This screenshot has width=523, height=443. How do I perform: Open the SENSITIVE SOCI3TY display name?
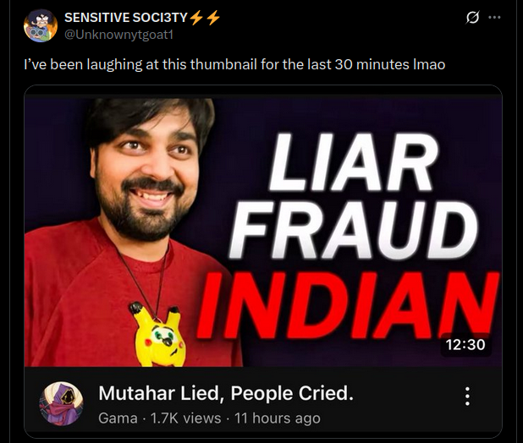click(126, 17)
